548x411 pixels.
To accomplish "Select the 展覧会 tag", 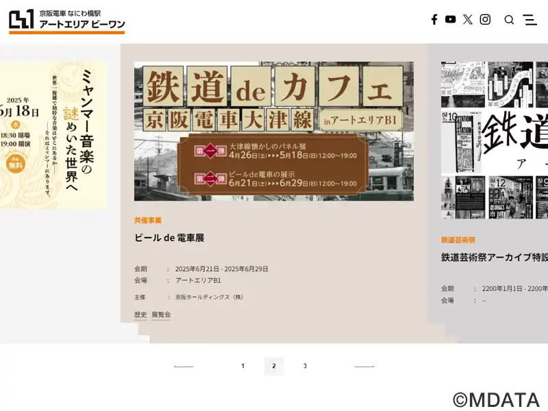I will click(161, 314).
